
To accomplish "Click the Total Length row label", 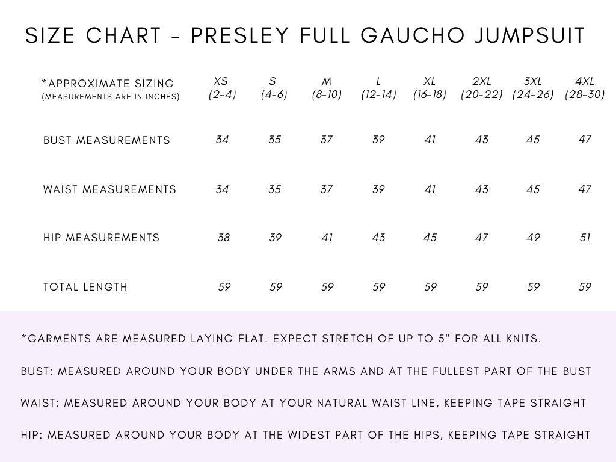I will (x=85, y=287).
